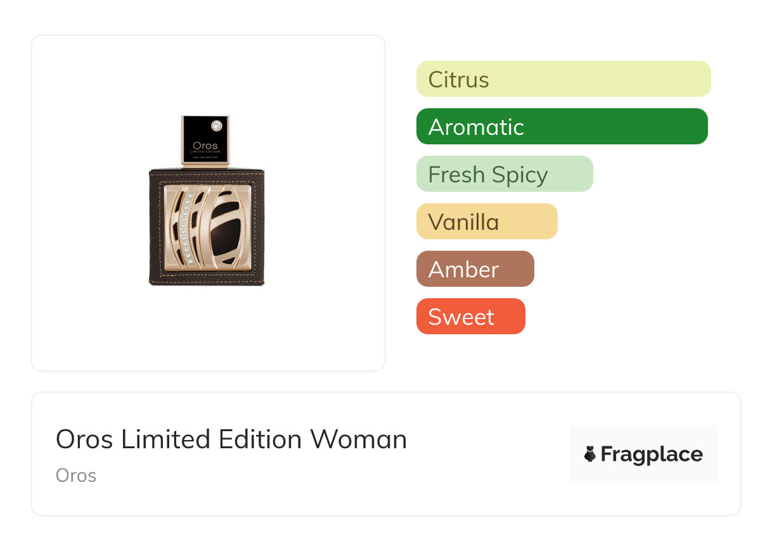Image resolution: width=772 pixels, height=547 pixels.
Task: Click the crystal emblem on the bottle cap
Action: tap(217, 125)
